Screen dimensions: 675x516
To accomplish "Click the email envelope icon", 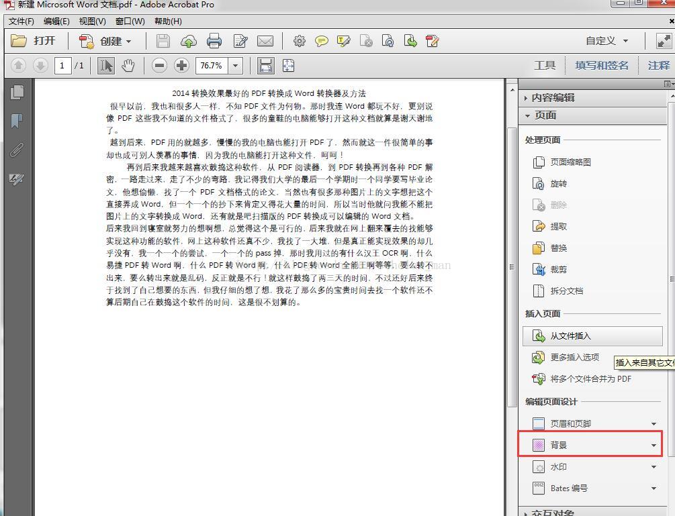I will (265, 42).
